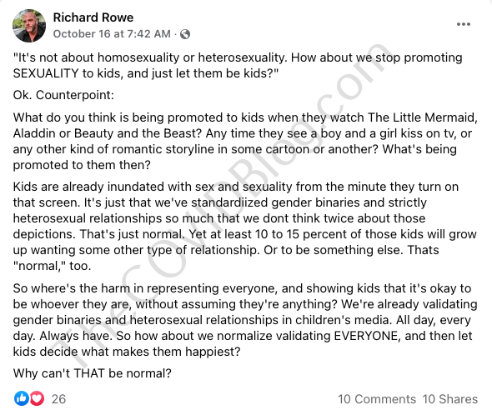
Task: Click the word SEXUALITY in the quote
Action: 46,73
